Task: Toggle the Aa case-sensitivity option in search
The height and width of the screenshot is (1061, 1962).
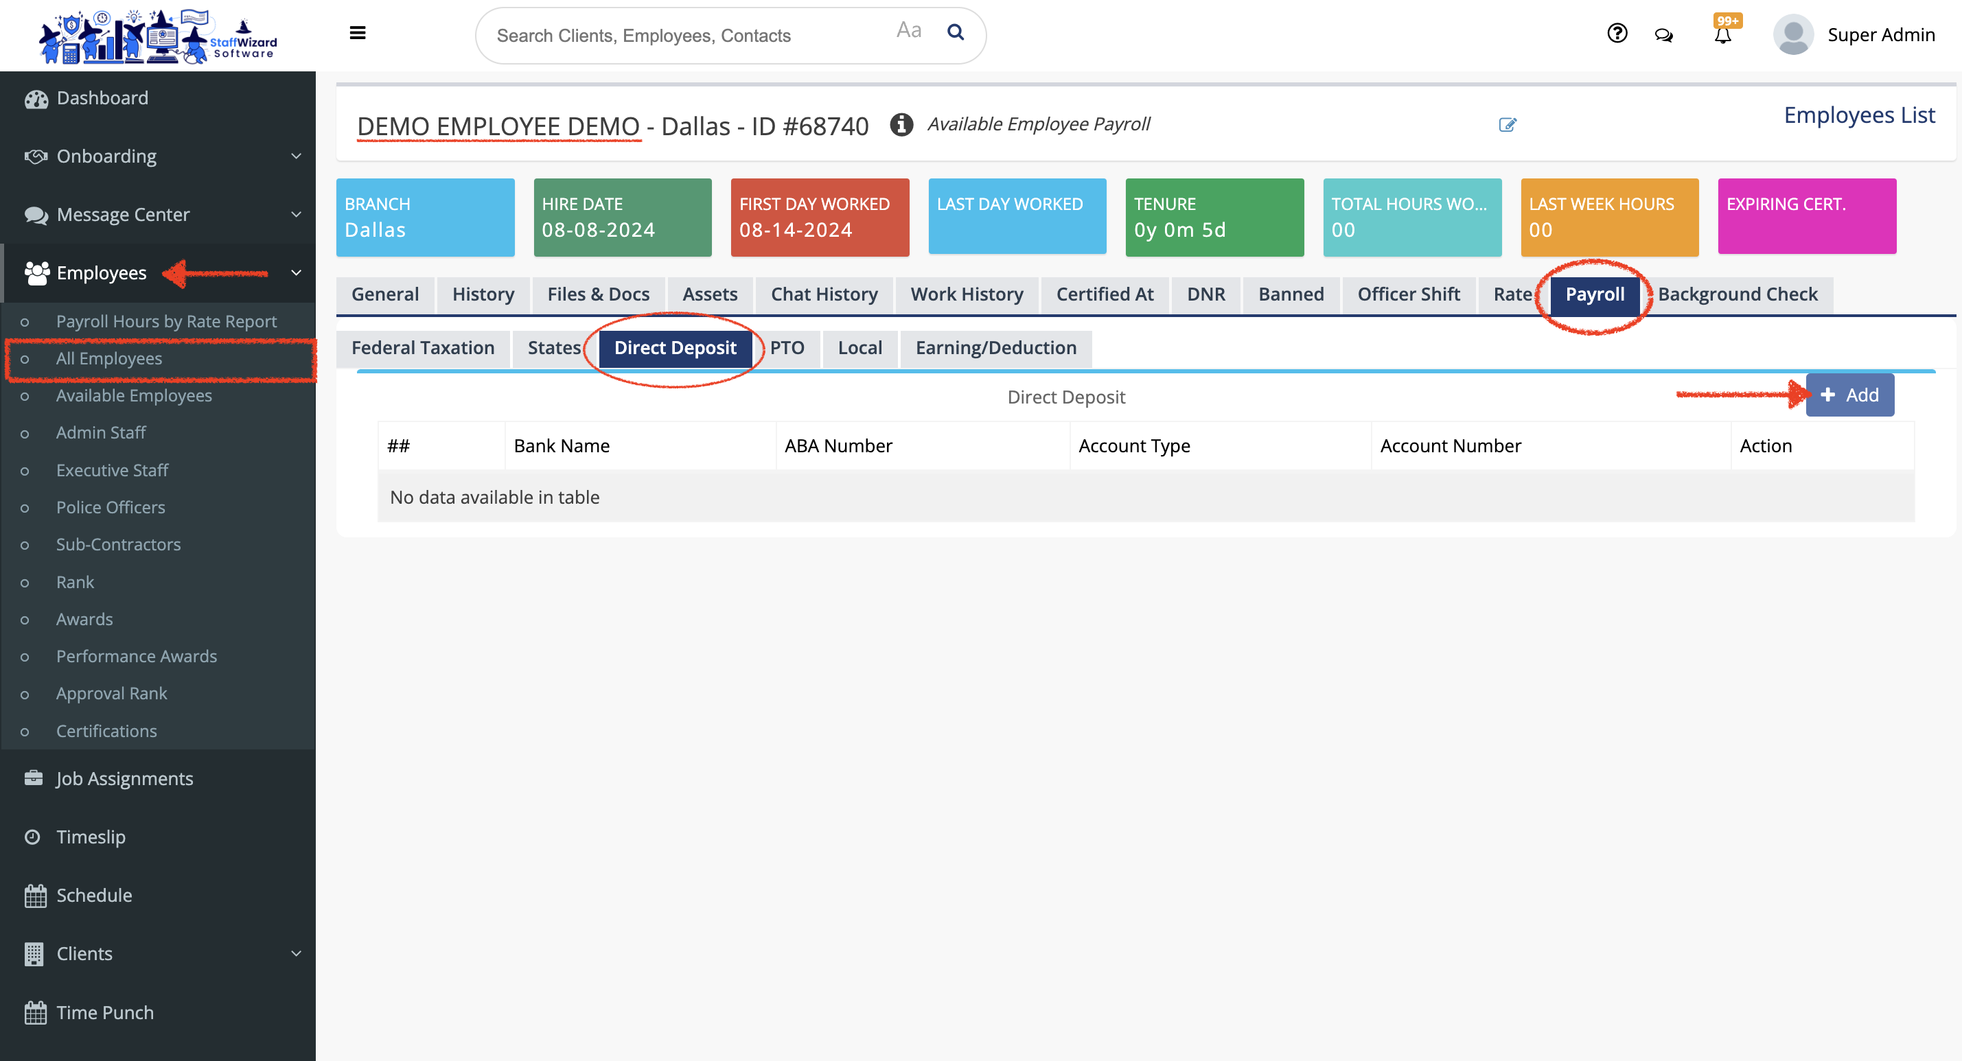Action: click(x=909, y=30)
